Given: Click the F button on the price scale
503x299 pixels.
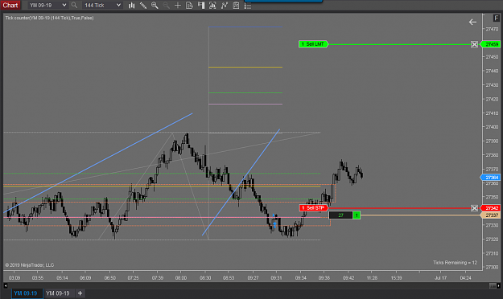Looking at the screenshot, I should point(496,18).
